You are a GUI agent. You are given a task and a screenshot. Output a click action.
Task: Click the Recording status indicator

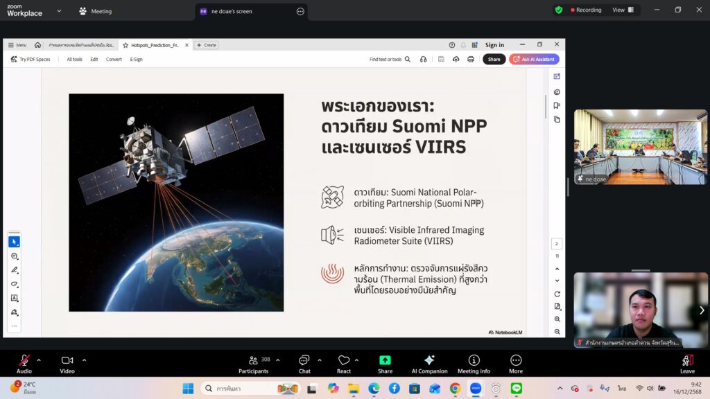[x=586, y=10]
